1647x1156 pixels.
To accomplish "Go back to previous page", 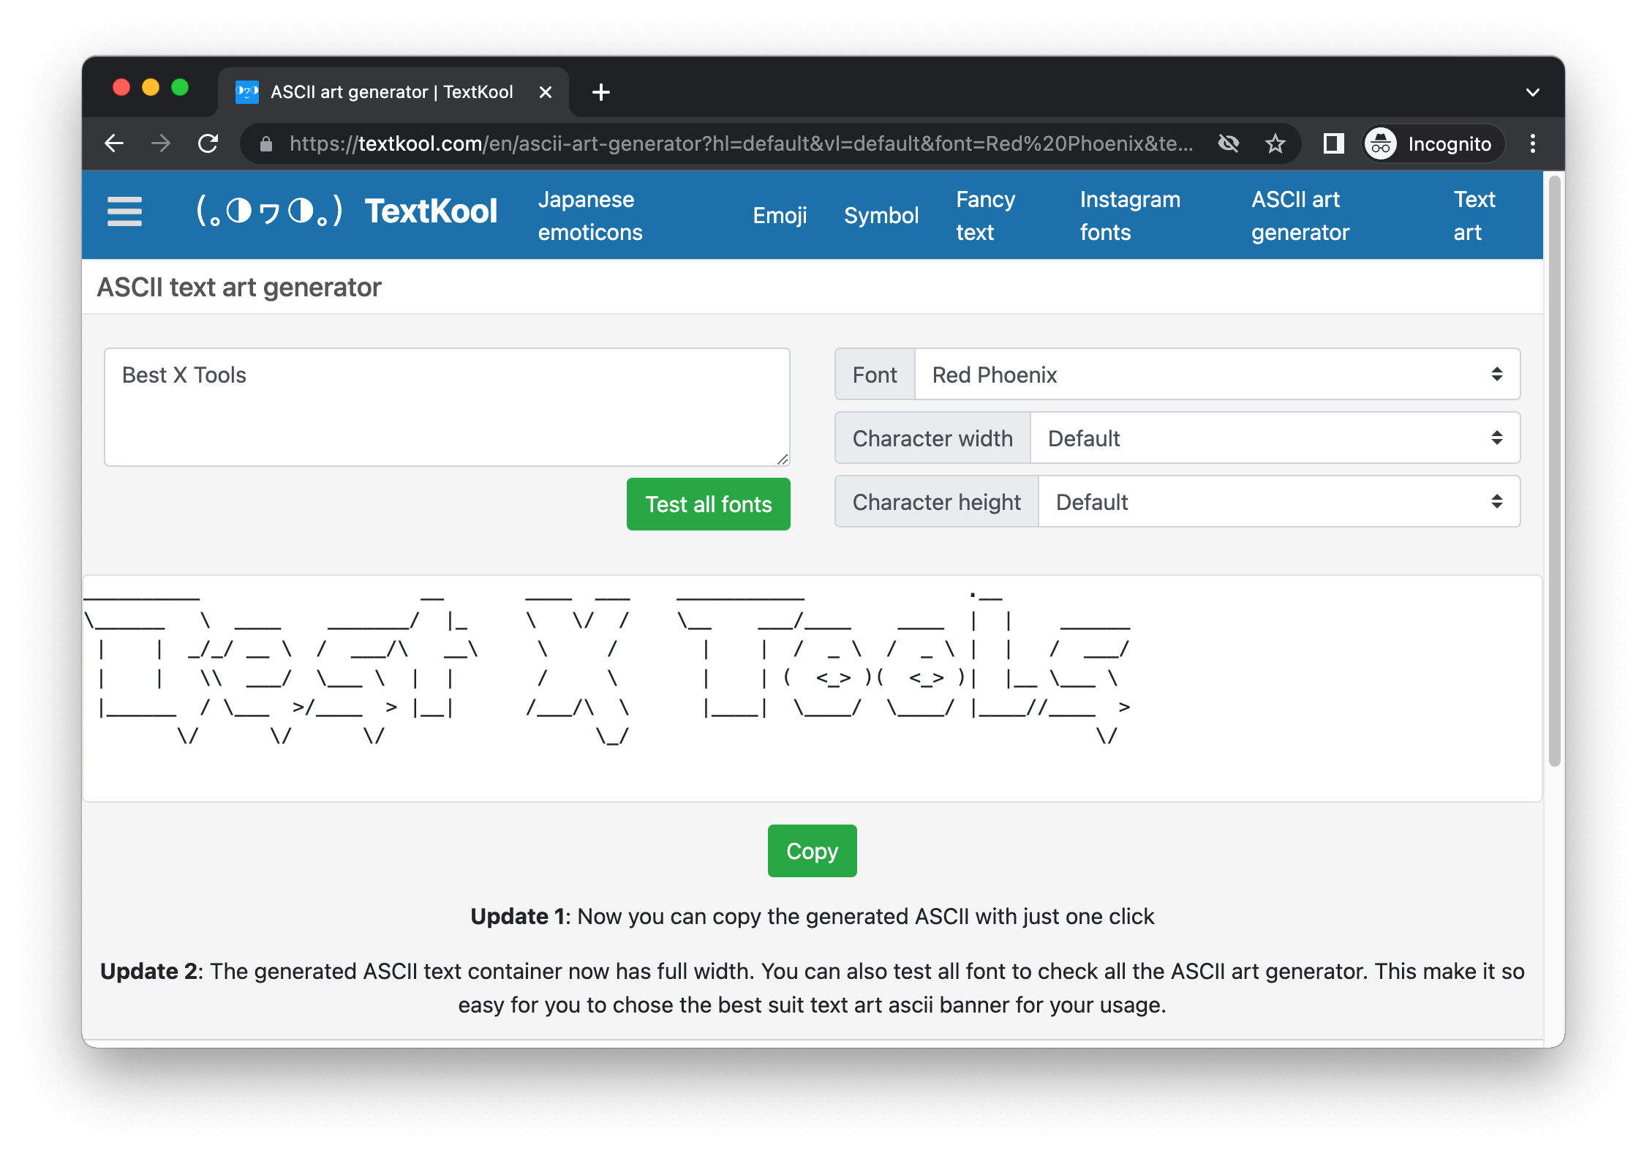I will click(114, 143).
